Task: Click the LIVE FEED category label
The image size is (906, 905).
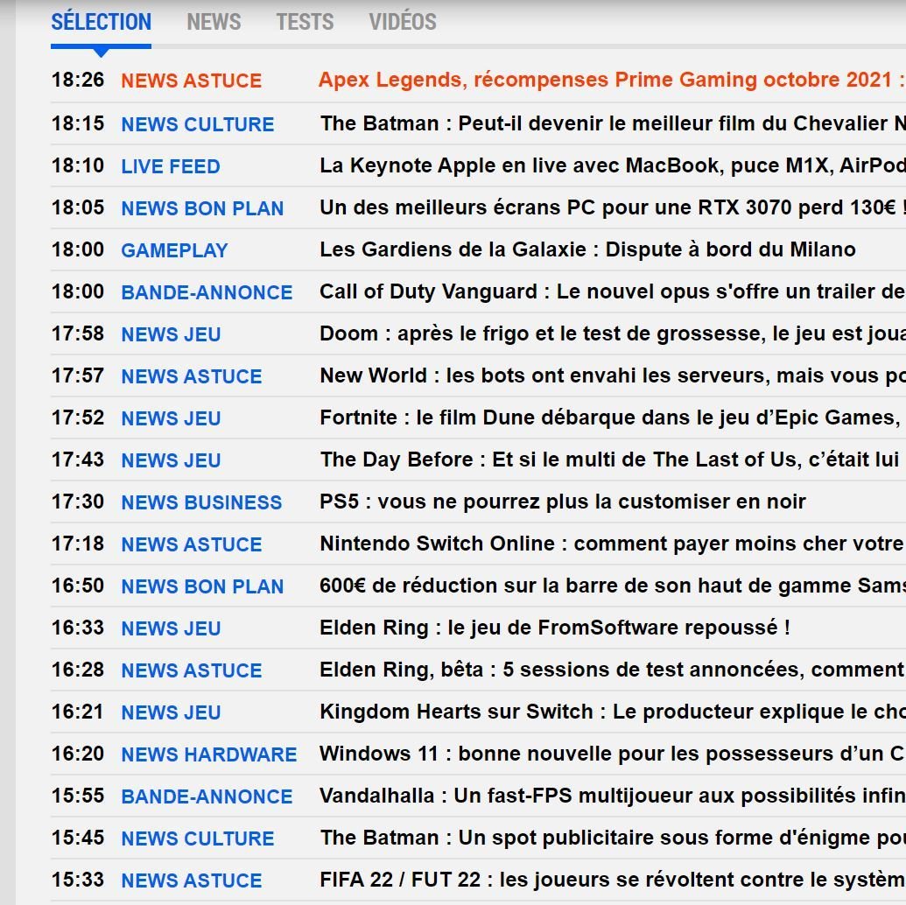Action: 171,166
